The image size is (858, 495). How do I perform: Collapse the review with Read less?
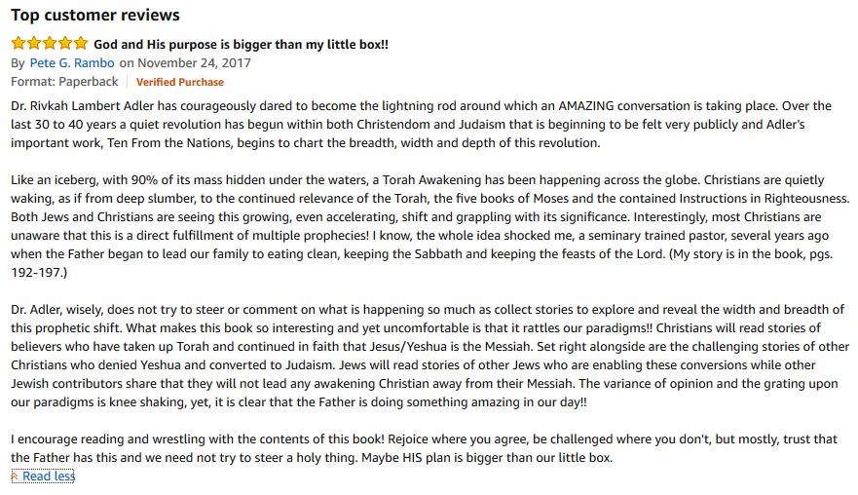pyautogui.click(x=49, y=476)
